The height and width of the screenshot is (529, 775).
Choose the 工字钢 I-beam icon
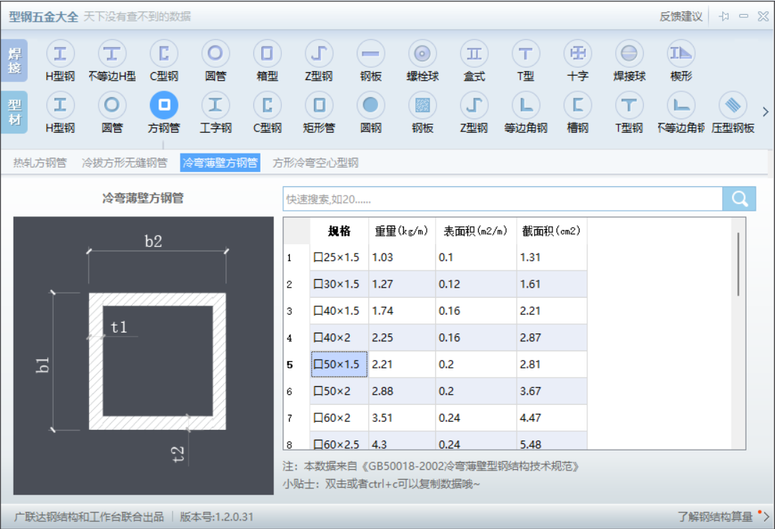(x=215, y=105)
